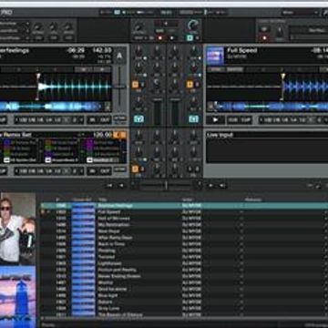
Task: Click the Deck B track overview stripe
Action: click(271, 107)
